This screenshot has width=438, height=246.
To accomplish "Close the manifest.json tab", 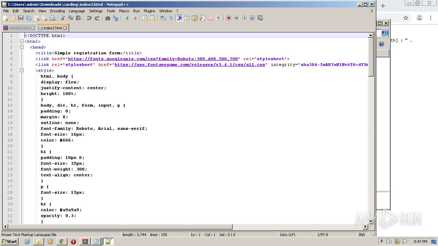I will (33, 28).
